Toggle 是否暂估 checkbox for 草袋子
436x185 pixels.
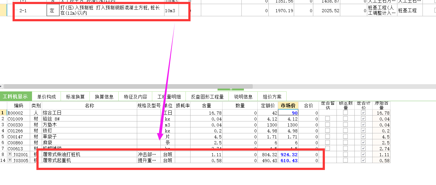click(328, 136)
